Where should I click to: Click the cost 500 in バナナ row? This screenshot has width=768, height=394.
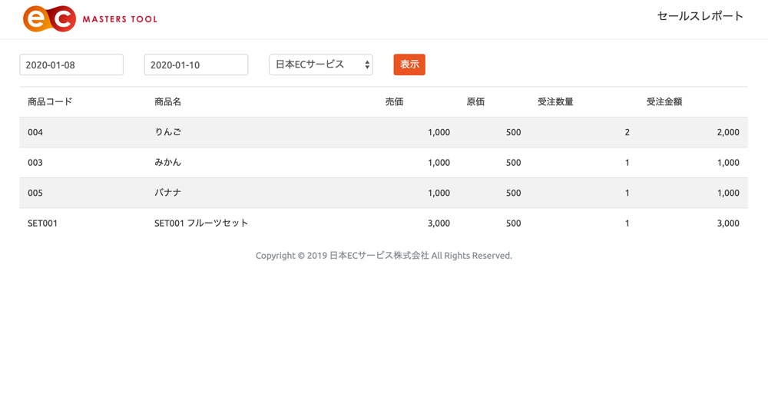pyautogui.click(x=513, y=193)
